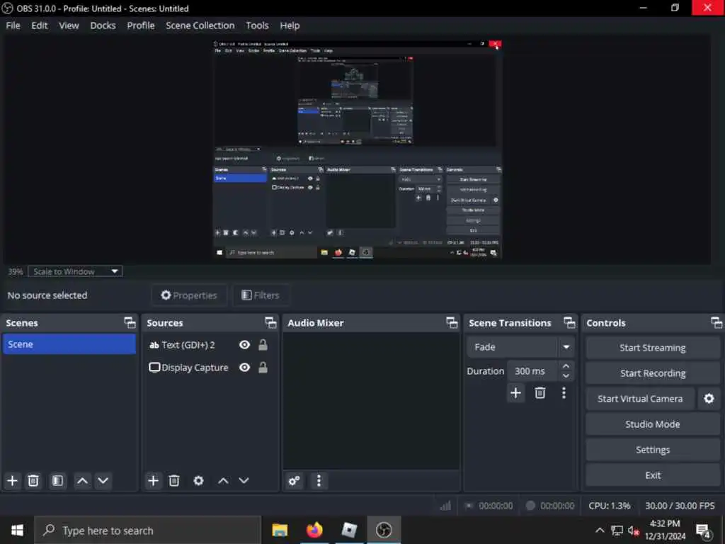This screenshot has width=725, height=544.
Task: Add a new scene transition
Action: 515,392
